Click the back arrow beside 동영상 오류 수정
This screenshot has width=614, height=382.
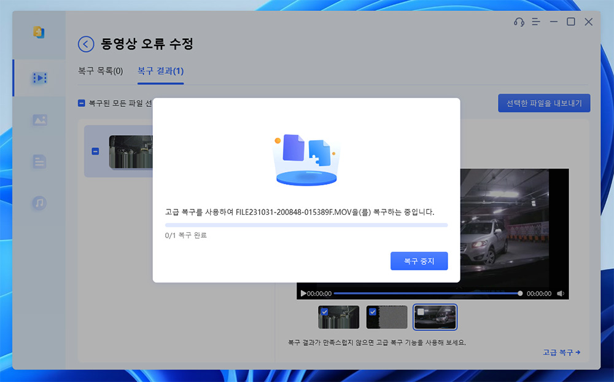click(86, 44)
